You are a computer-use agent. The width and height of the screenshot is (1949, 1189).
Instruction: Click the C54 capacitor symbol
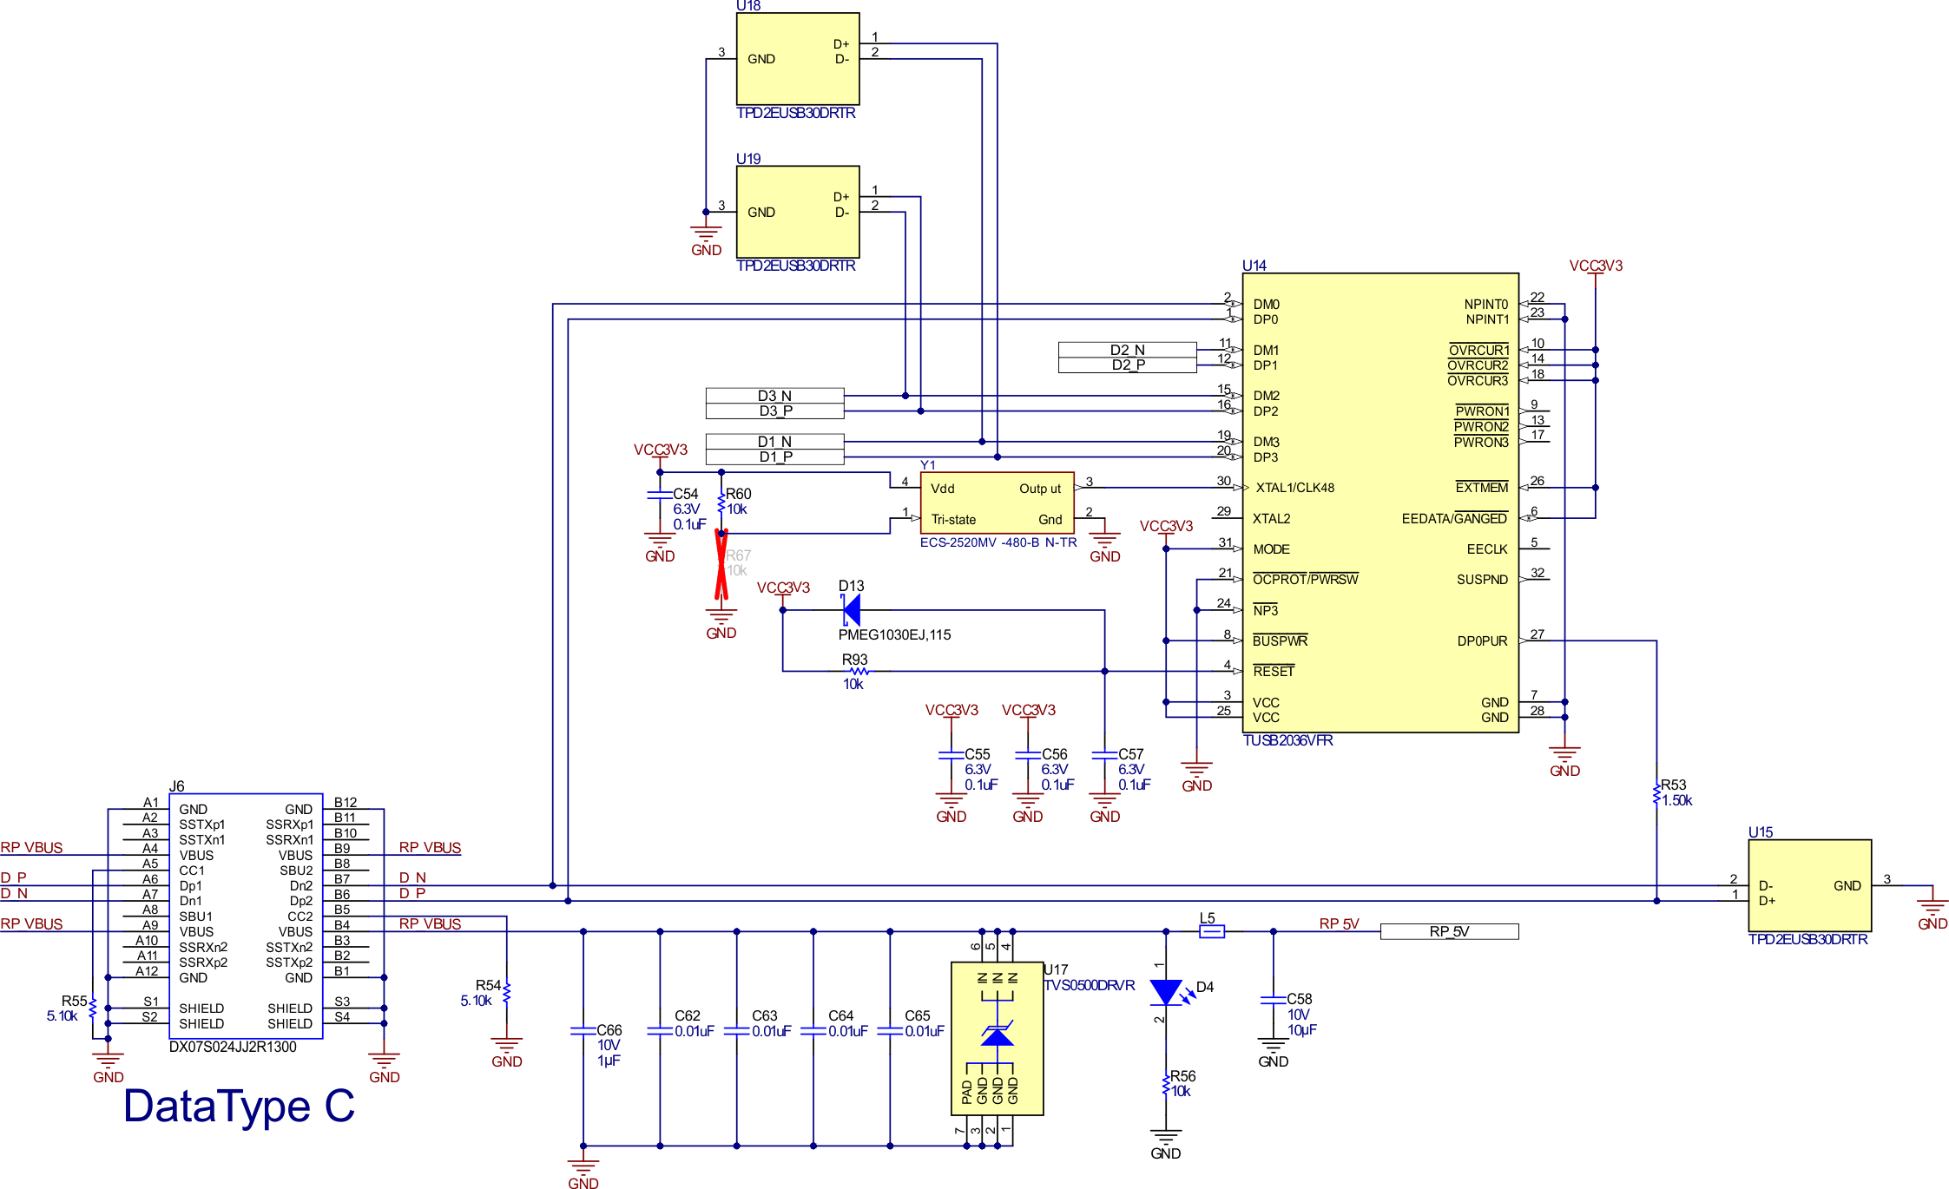(x=660, y=495)
